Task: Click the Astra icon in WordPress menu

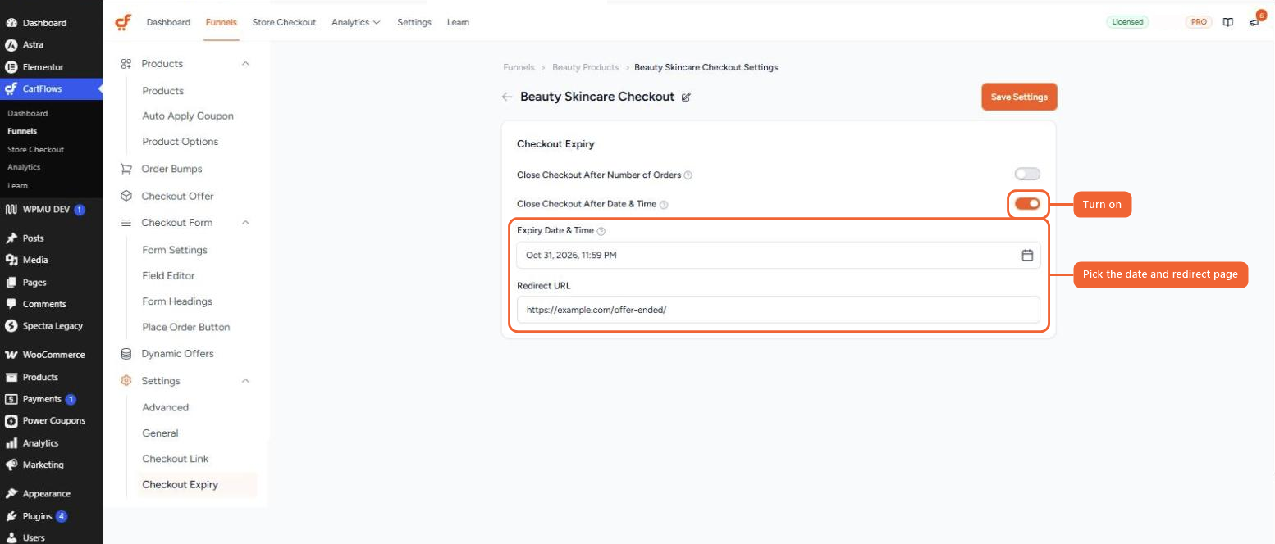Action: pos(11,45)
